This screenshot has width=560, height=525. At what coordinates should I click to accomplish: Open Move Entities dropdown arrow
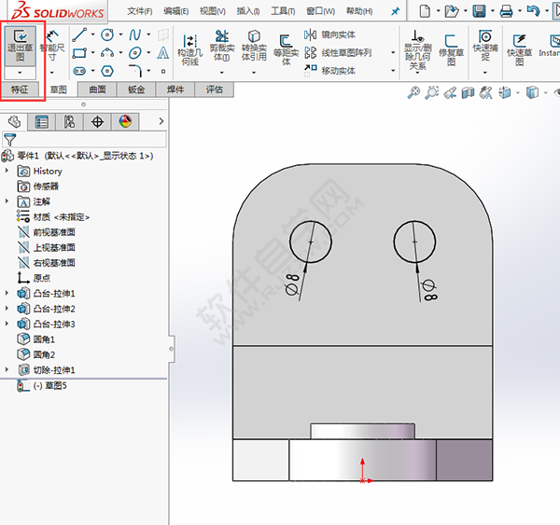point(393,70)
